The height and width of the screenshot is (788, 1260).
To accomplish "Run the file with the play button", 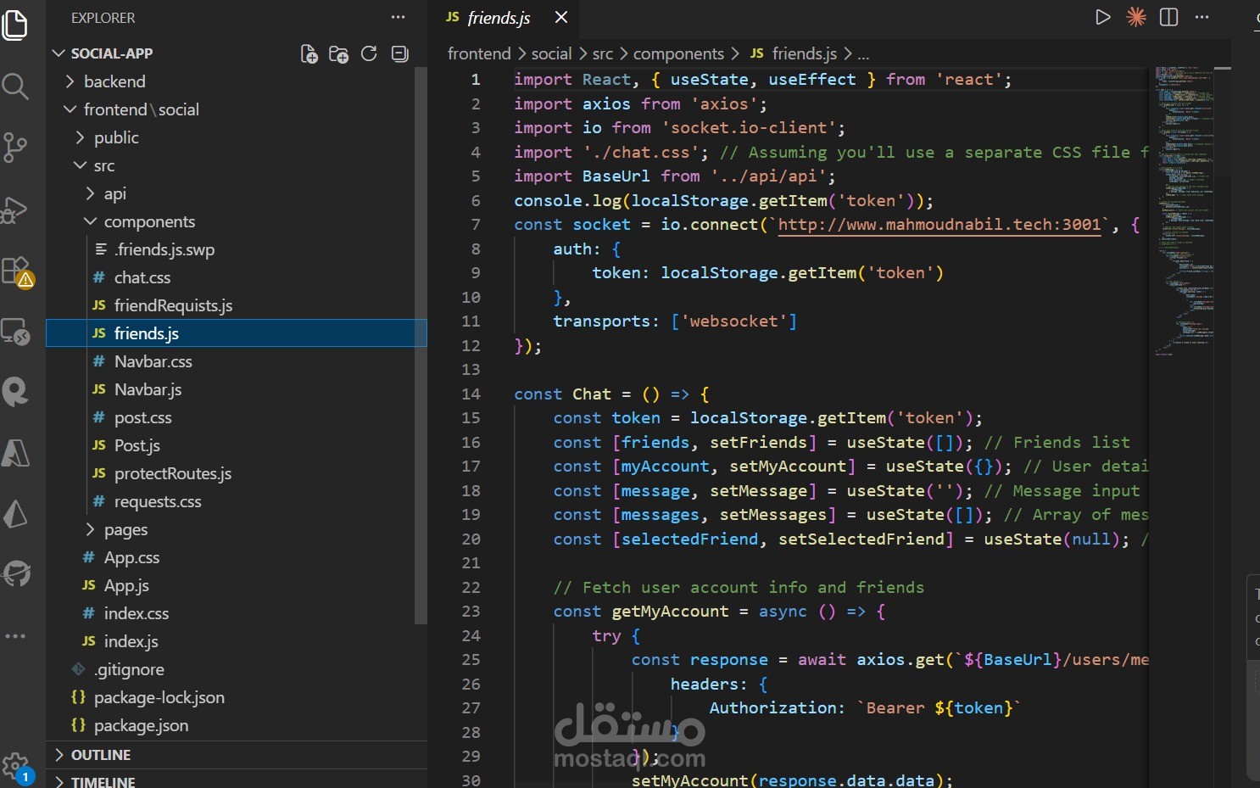I will 1102,17.
